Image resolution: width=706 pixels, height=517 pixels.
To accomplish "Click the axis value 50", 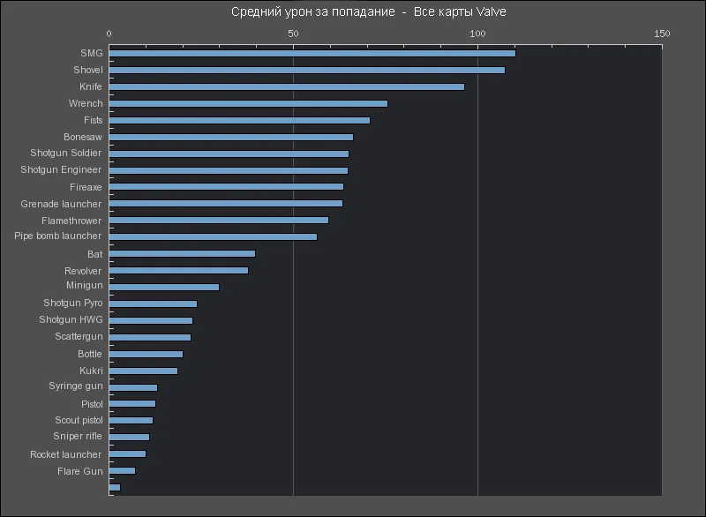I will (x=293, y=34).
